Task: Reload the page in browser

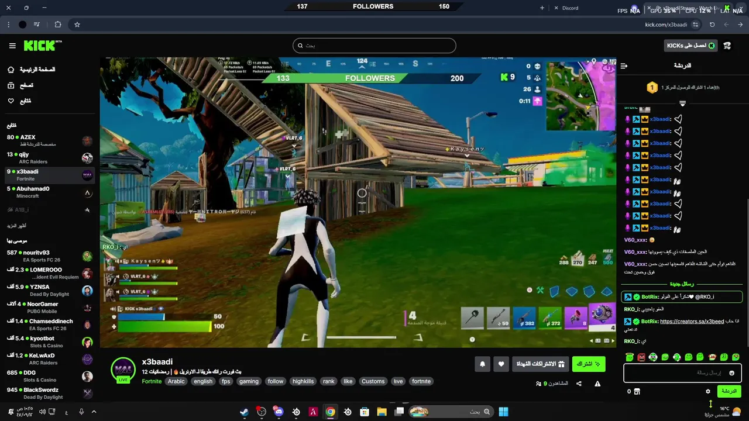Action: 712,25
